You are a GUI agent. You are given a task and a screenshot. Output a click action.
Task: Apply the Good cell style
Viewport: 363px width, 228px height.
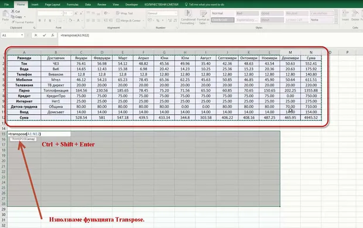click(x=272, y=13)
